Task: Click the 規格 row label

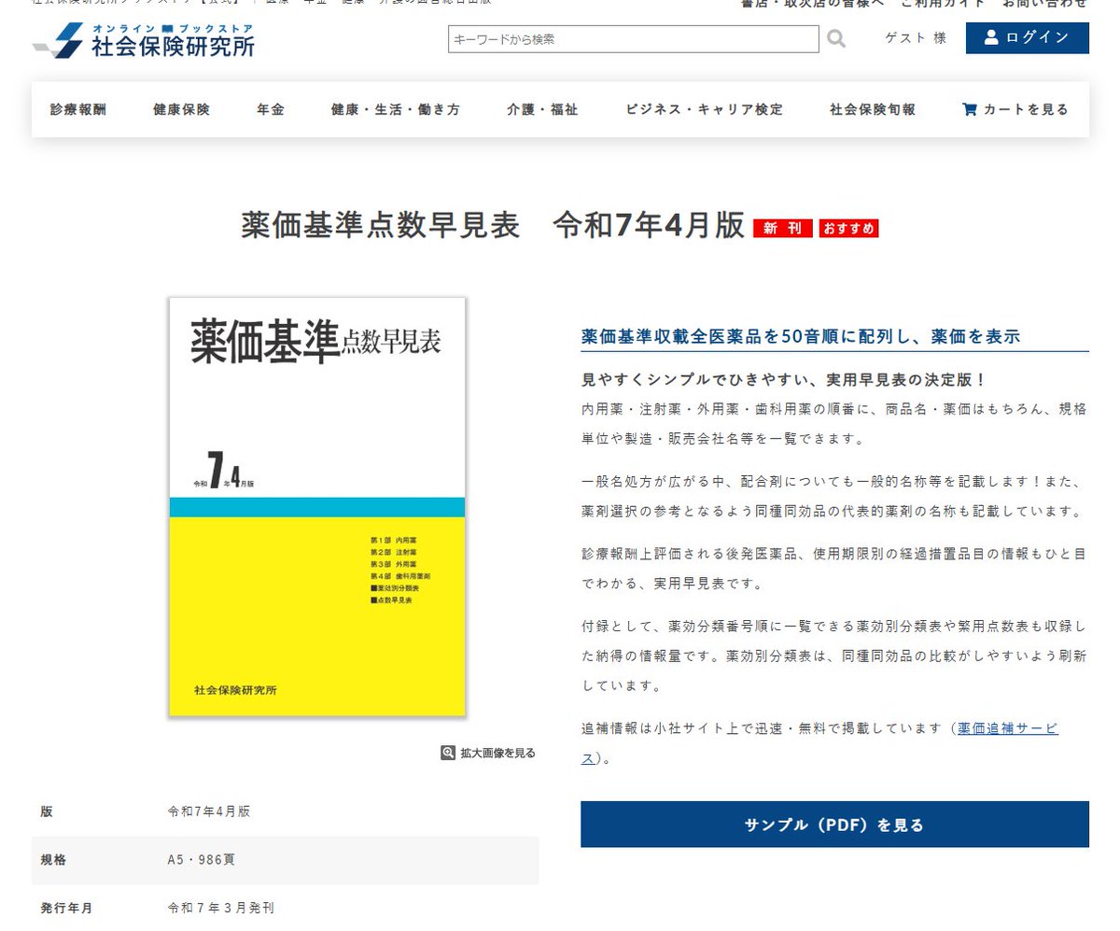Action: (53, 859)
